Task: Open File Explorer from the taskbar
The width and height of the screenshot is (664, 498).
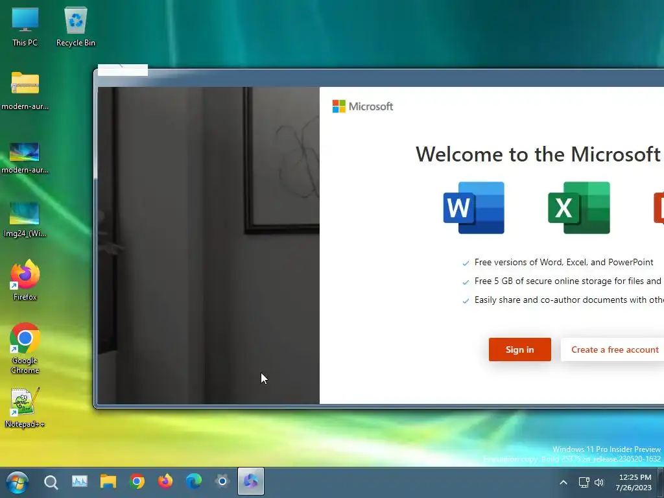Action: 108,482
